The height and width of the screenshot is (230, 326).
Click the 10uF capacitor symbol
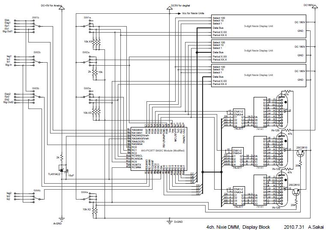click(67, 172)
